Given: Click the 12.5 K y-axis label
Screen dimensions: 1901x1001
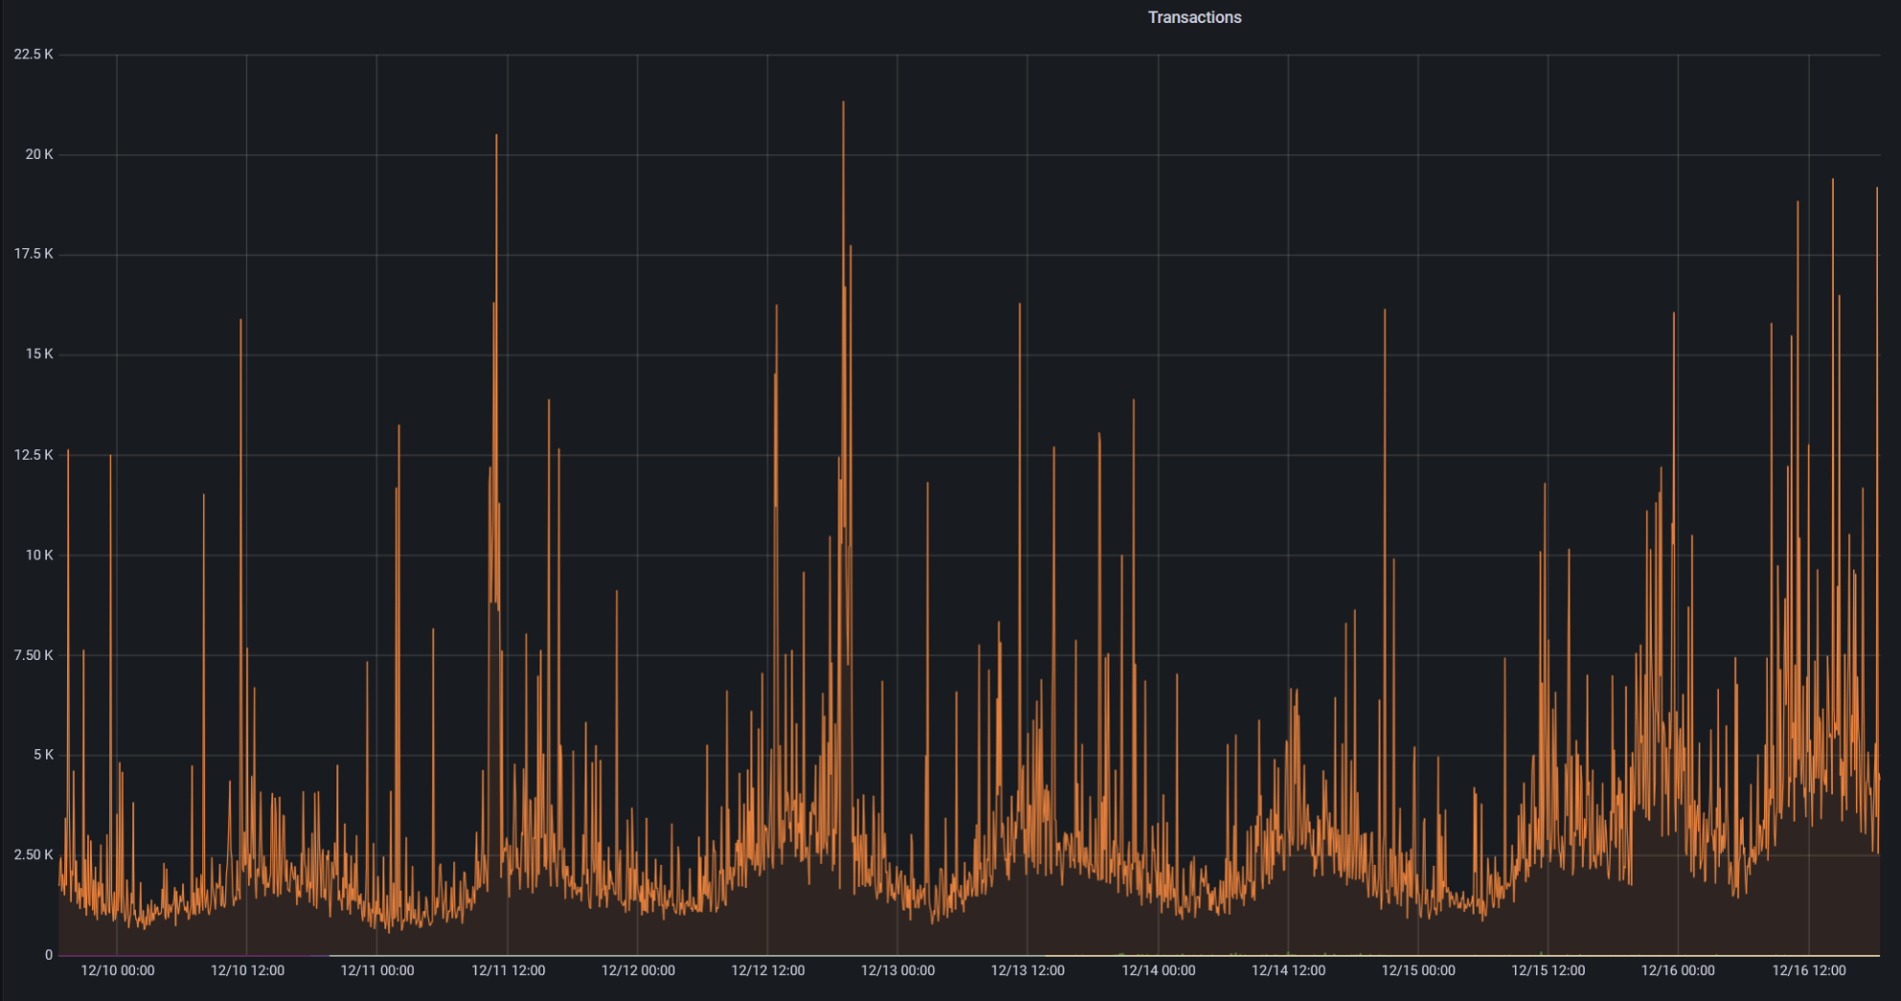Looking at the screenshot, I should [34, 455].
